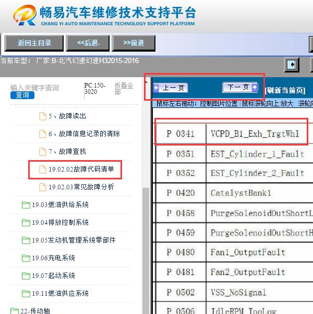
Task: Click the EST_Cylinder_2_Fault description
Action: click(x=257, y=173)
